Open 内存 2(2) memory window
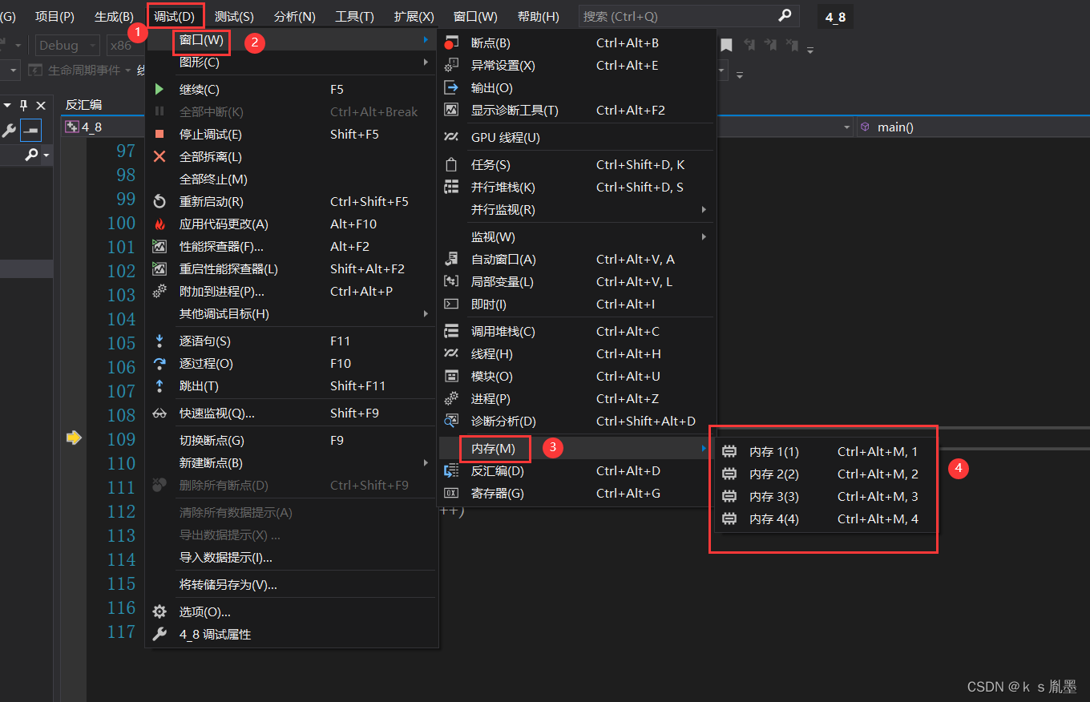Screen dimensions: 1090x702 (x=823, y=474)
